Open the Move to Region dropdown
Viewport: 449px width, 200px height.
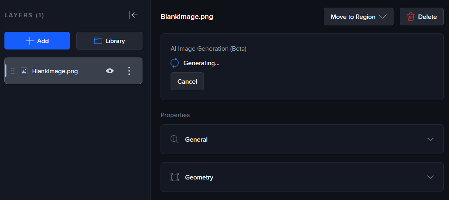tap(358, 17)
